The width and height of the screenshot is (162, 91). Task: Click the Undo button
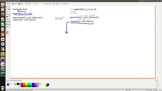point(28,4)
